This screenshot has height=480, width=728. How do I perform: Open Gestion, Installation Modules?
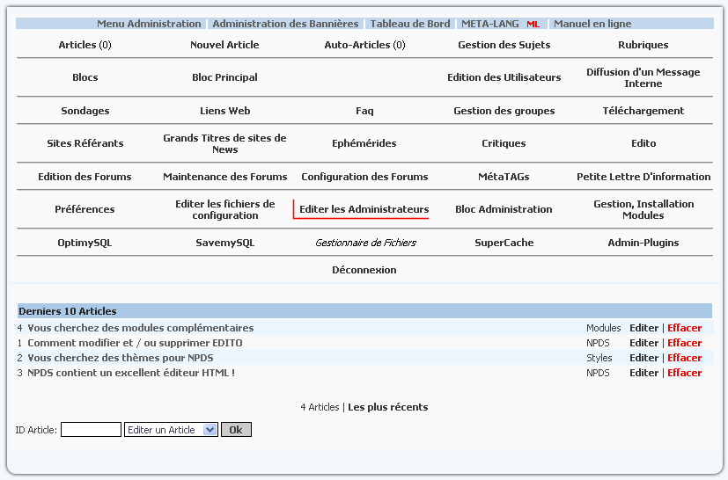643,209
